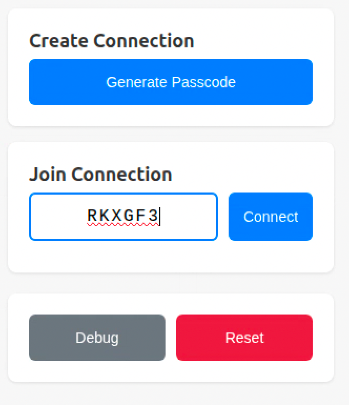Open the Debug panel via gray button
349x405 pixels.
(x=97, y=338)
